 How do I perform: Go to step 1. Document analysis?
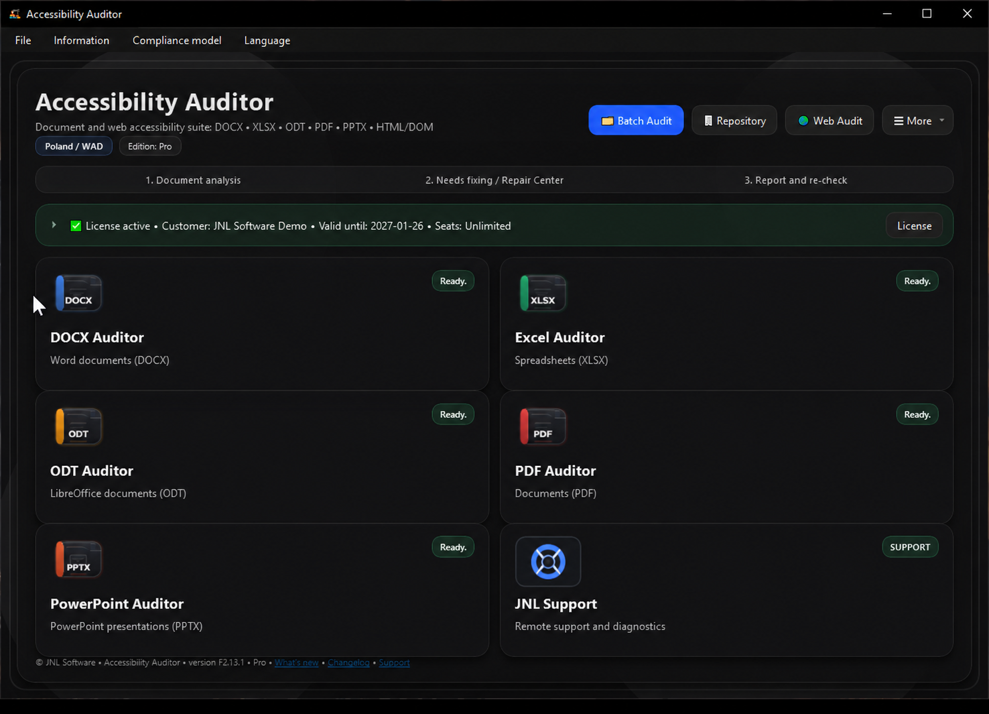(193, 180)
